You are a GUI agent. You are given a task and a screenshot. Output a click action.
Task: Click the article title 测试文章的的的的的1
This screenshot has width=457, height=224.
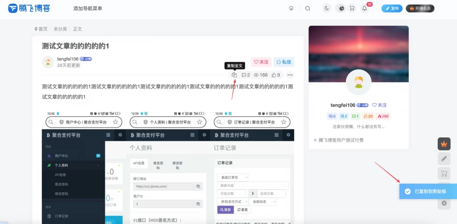(x=75, y=46)
